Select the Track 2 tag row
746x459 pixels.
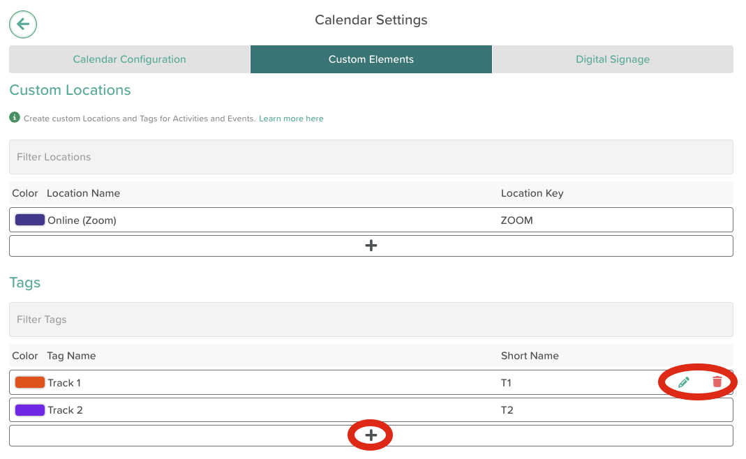pyautogui.click(x=279, y=409)
